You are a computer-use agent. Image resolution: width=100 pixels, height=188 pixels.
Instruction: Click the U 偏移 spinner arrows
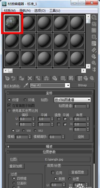pos(34,119)
